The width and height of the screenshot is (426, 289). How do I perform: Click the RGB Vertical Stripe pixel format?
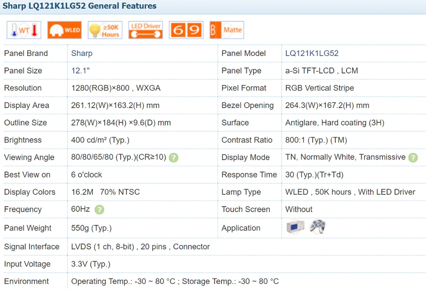coord(319,88)
